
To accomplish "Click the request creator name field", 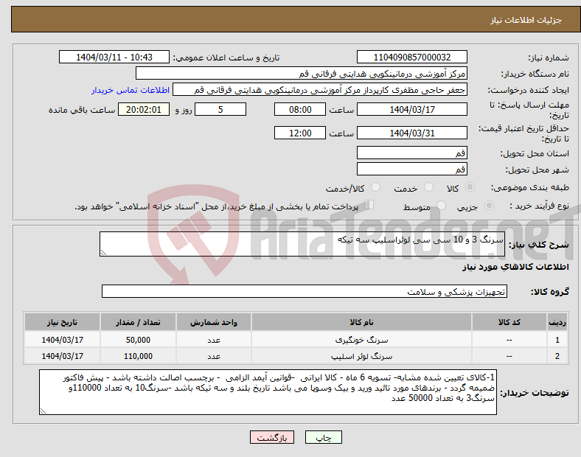I will [320, 90].
